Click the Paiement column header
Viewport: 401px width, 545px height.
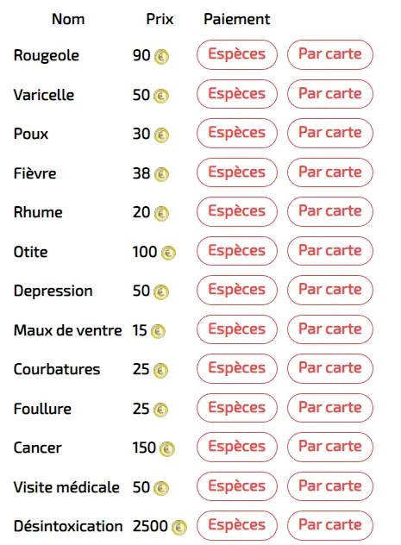click(236, 19)
